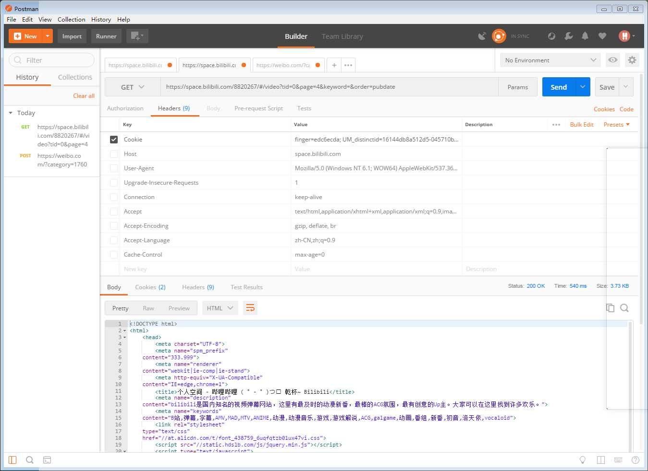Add a new request tab with plus
Image resolution: width=648 pixels, height=471 pixels.
click(x=334, y=65)
